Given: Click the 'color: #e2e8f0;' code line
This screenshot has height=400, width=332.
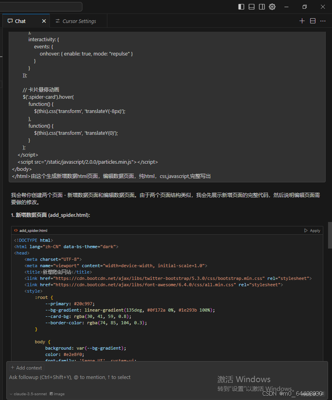Looking at the screenshot, I should 65,354.
